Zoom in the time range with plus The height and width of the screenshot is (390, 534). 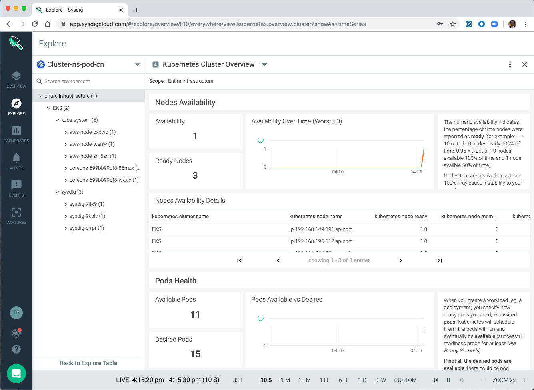524,380
